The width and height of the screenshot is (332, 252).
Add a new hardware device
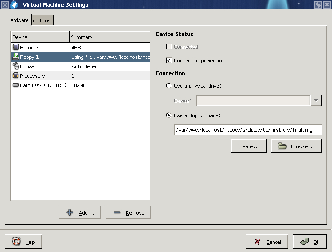click(80, 212)
